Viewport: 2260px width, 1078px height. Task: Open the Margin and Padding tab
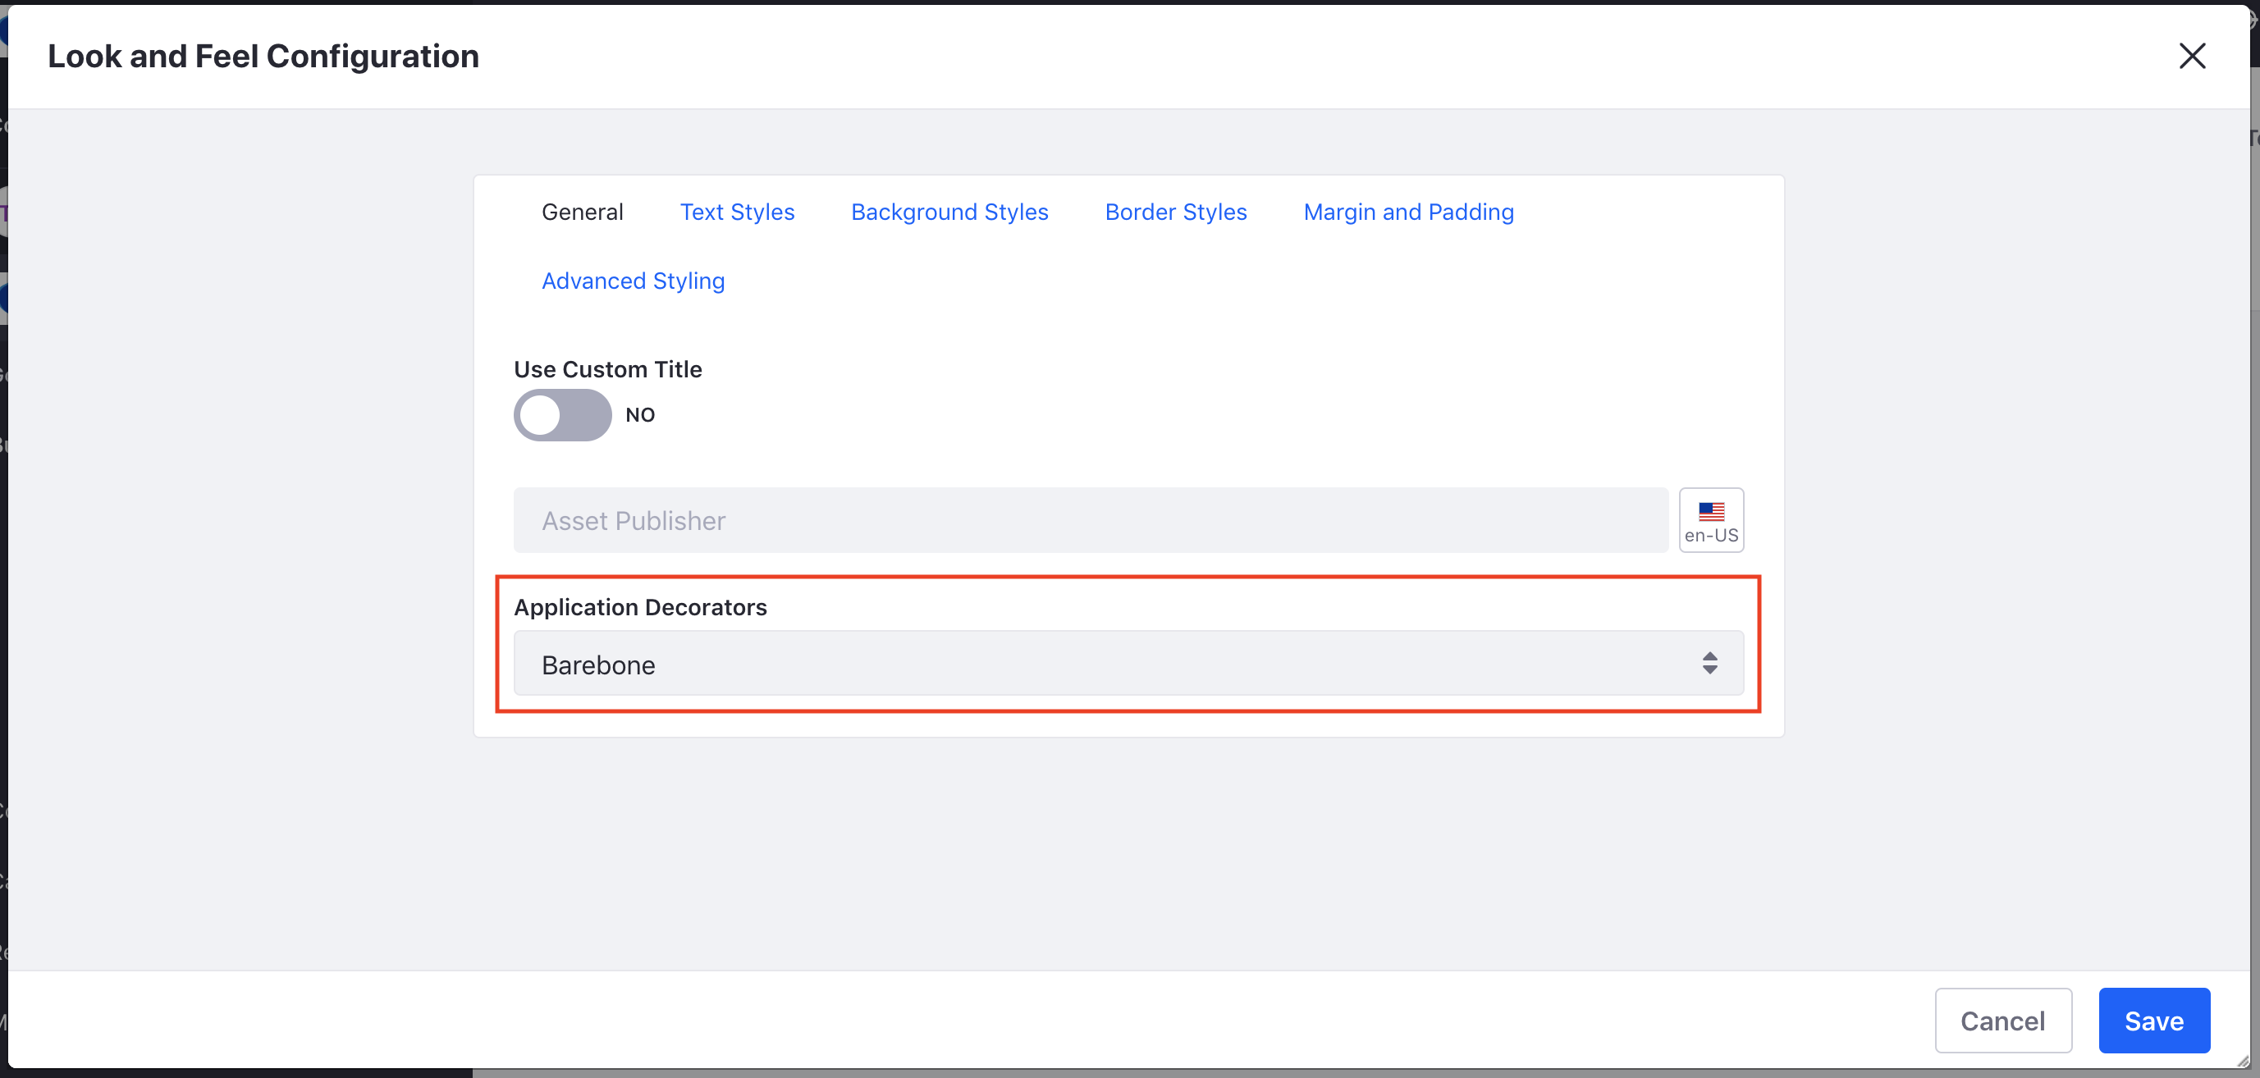coord(1408,212)
